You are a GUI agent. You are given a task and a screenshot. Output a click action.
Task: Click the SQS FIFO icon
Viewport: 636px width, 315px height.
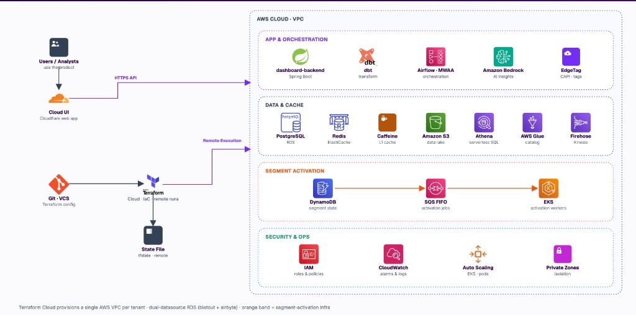coord(435,189)
